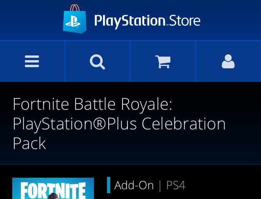Click the teal accent bar beside Add-On

pyautogui.click(x=109, y=185)
